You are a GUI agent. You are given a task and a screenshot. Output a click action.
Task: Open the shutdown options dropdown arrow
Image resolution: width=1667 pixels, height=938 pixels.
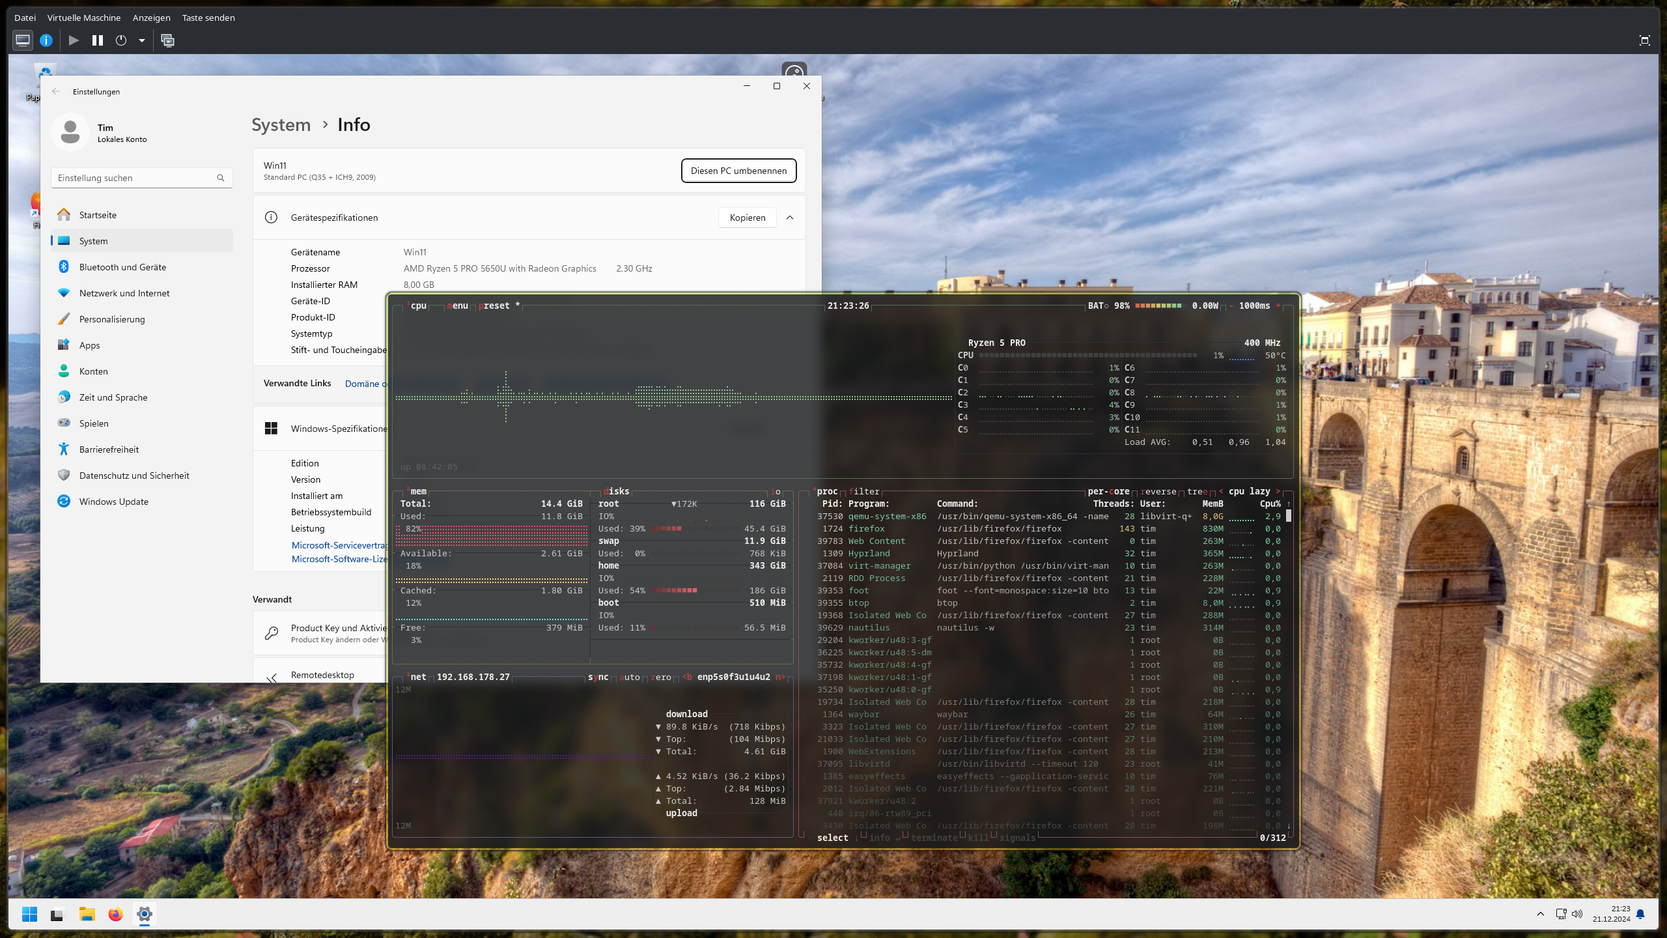point(141,40)
